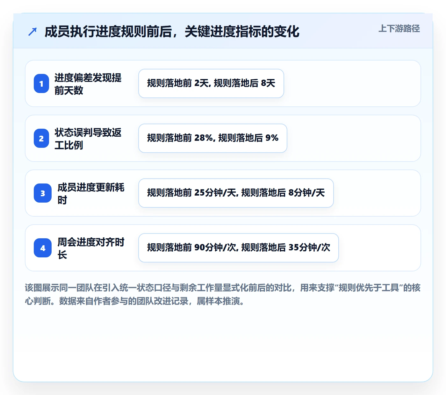Viewport: 446px width, 395px height.
Task: Click the label 成员进度更新耗时
Action: tap(91, 193)
